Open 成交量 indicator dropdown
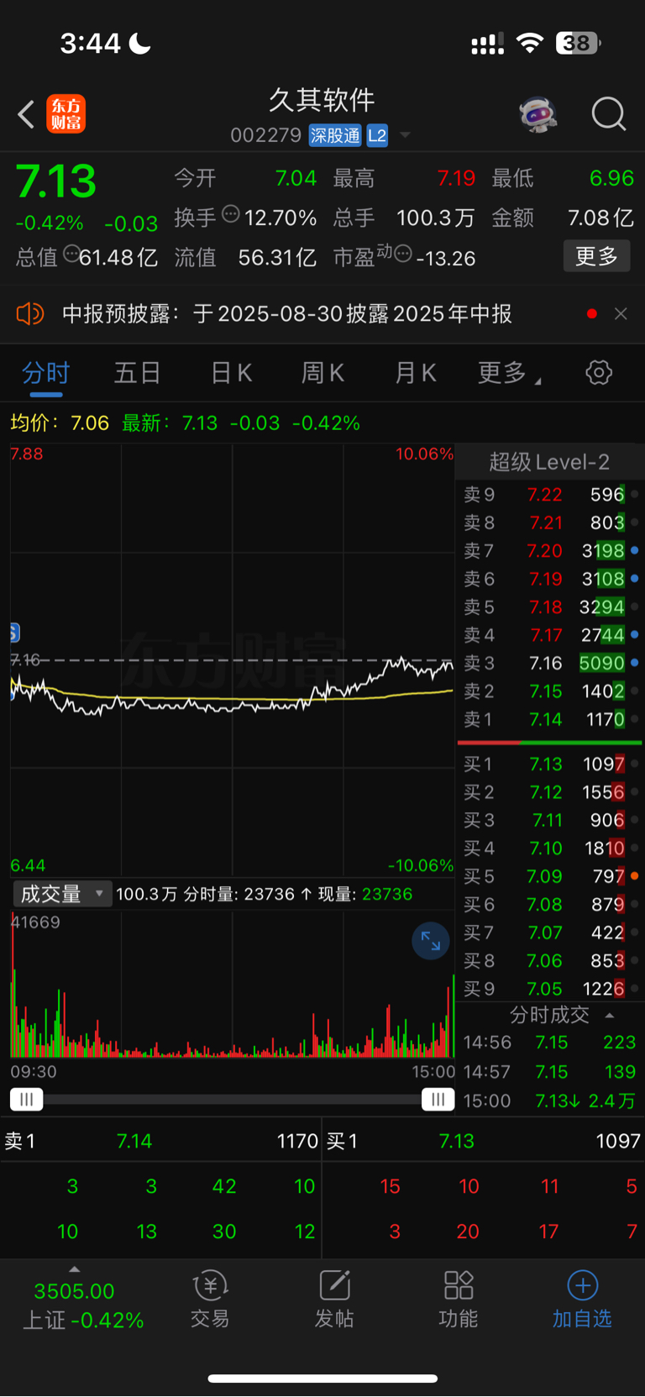This screenshot has width=645, height=1397. (x=62, y=894)
